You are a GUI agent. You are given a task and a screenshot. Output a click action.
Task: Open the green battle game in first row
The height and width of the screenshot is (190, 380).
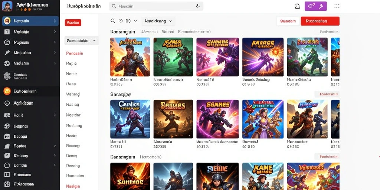(x=173, y=57)
